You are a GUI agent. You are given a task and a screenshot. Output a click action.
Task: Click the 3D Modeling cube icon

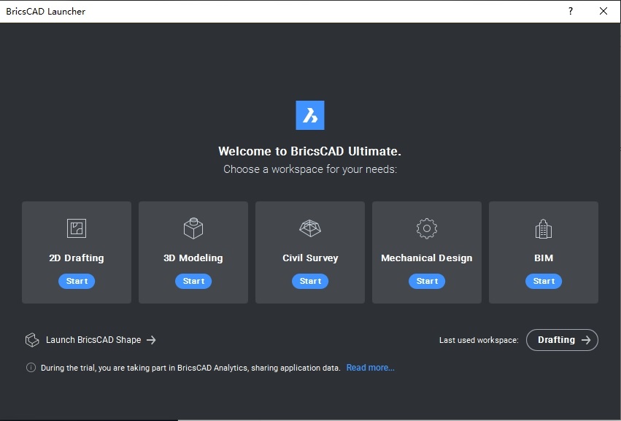tap(193, 228)
